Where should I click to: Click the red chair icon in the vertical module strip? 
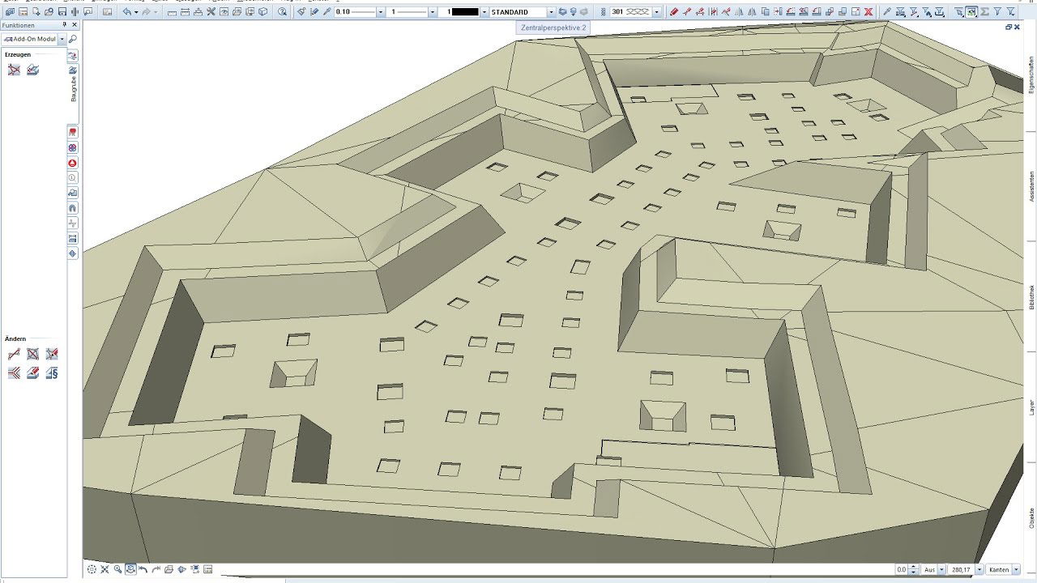click(x=73, y=132)
